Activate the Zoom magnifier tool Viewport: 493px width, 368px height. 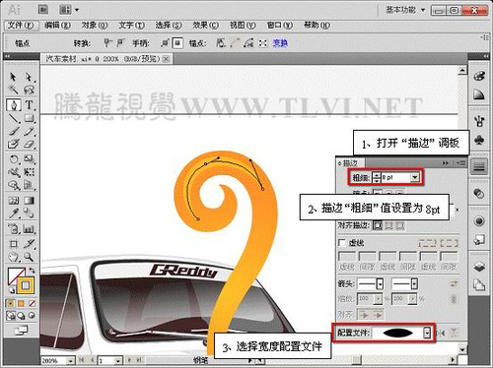point(29,256)
